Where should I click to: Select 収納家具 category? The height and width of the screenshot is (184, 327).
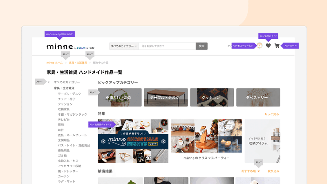pos(64,109)
